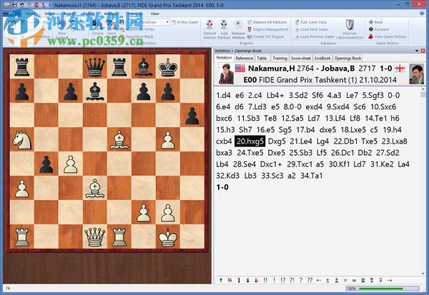429x295 pixels.
Task: Add the ?? blunder symbol
Action: (310, 280)
